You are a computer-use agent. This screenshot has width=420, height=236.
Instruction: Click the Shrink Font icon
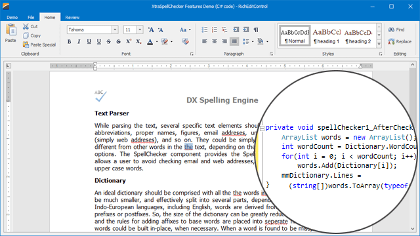[x=161, y=29]
